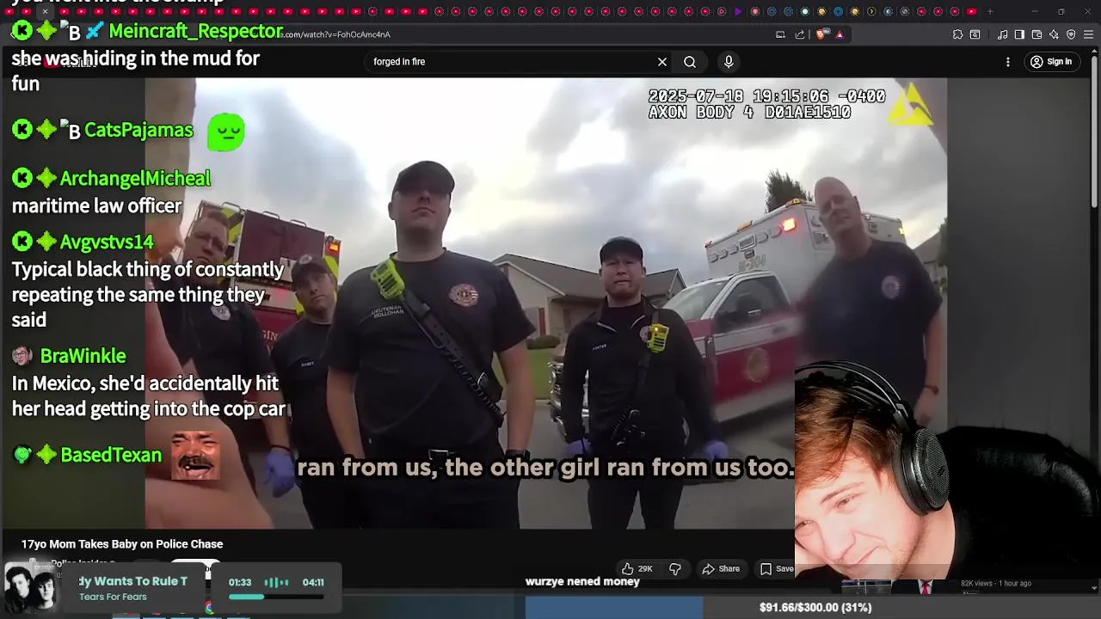This screenshot has width=1101, height=619.
Task: Click the Sign in button
Action: [x=1051, y=62]
